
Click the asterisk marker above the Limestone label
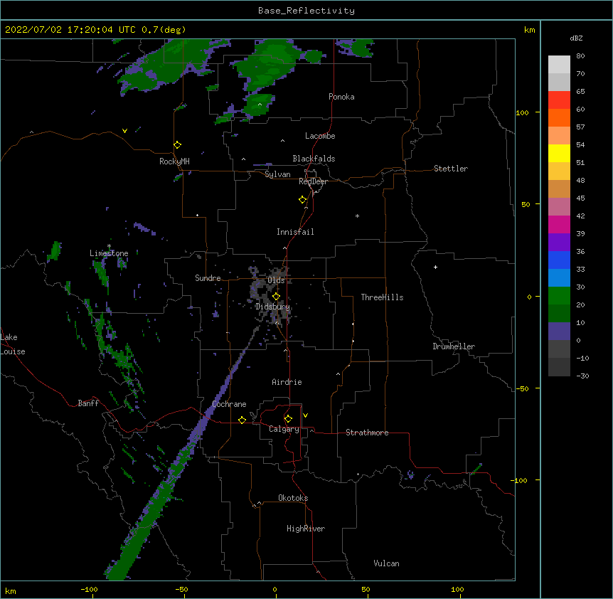pyautogui.click(x=109, y=246)
